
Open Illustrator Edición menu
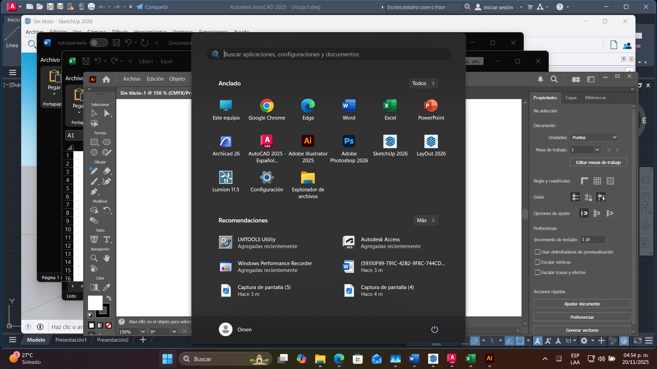tap(155, 79)
